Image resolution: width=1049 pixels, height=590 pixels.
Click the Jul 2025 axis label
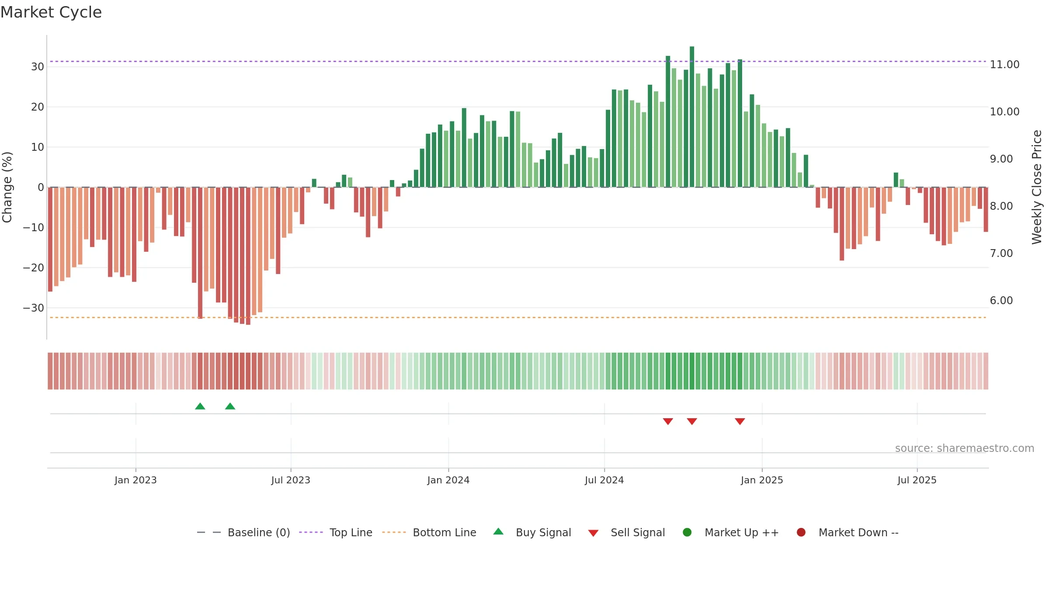tap(917, 480)
